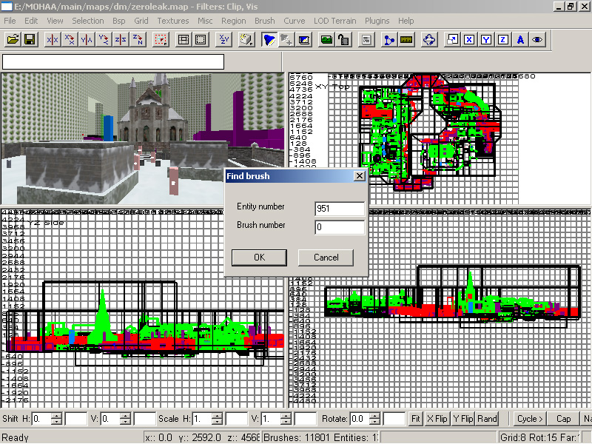This screenshot has width=592, height=444.
Task: Click the Scale H value field
Action: coord(202,419)
